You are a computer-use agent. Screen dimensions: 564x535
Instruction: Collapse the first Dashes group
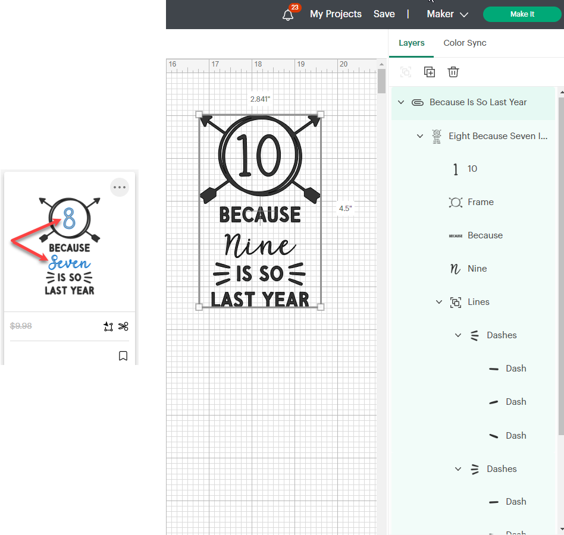point(458,335)
